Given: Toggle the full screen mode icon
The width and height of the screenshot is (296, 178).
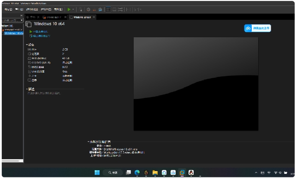Looking at the screenshot, I should pos(120,9).
